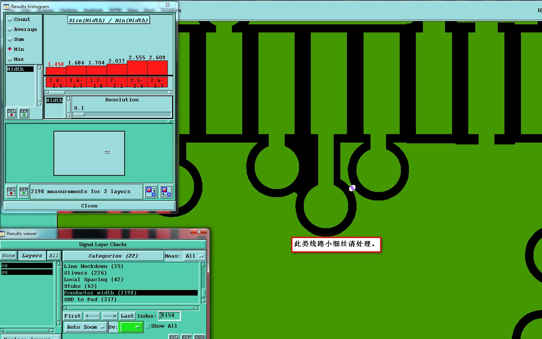Click histogram export icon with down arrow

pos(151,191)
